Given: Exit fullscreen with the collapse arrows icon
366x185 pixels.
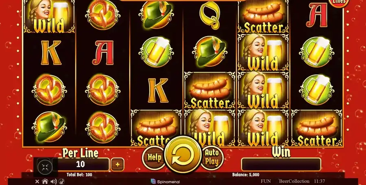Looking at the screenshot, I should tap(45, 167).
